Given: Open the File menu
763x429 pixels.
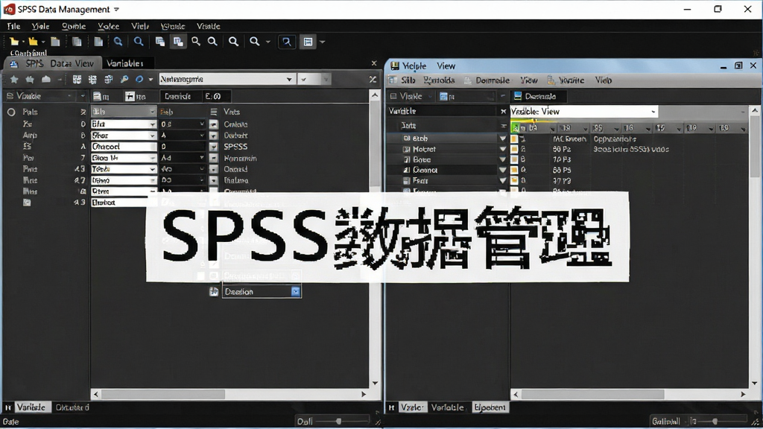Looking at the screenshot, I should pos(13,26).
